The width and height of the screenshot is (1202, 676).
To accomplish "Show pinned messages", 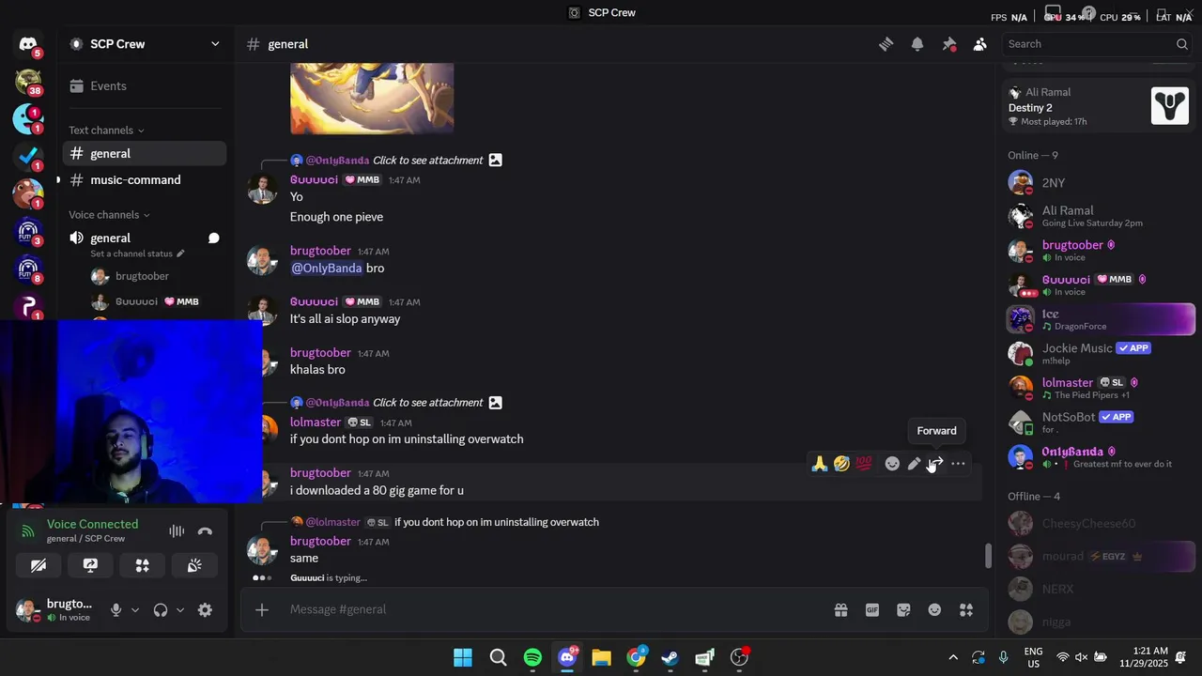I will (x=949, y=44).
